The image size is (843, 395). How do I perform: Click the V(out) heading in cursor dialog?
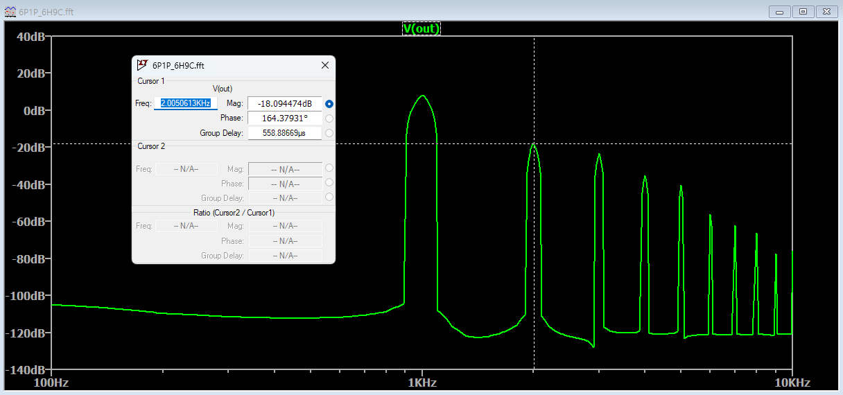pos(222,89)
